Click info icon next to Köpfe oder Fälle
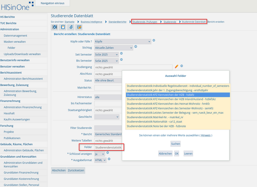This screenshot has height=187, width=257. pos(154,40)
